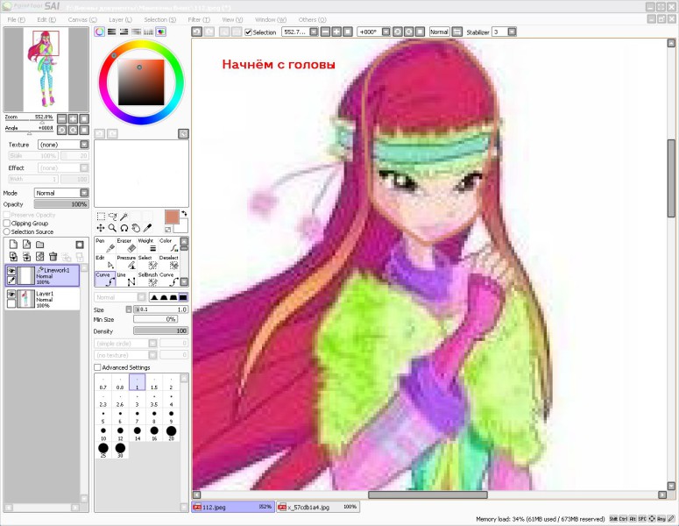Toggle the empty box under Layer1's eye
This screenshot has height=526, width=679.
click(11, 303)
